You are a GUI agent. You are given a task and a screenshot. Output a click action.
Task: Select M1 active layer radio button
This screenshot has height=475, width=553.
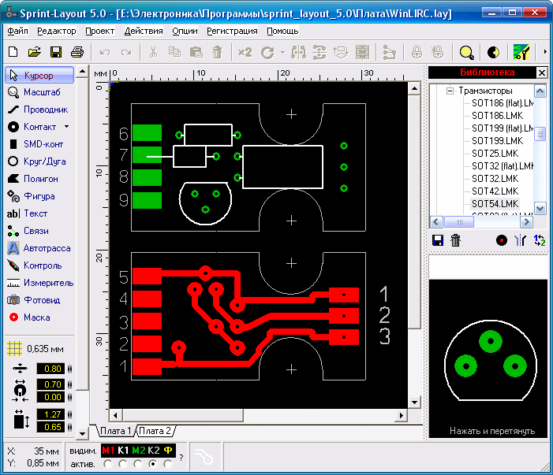(106, 464)
